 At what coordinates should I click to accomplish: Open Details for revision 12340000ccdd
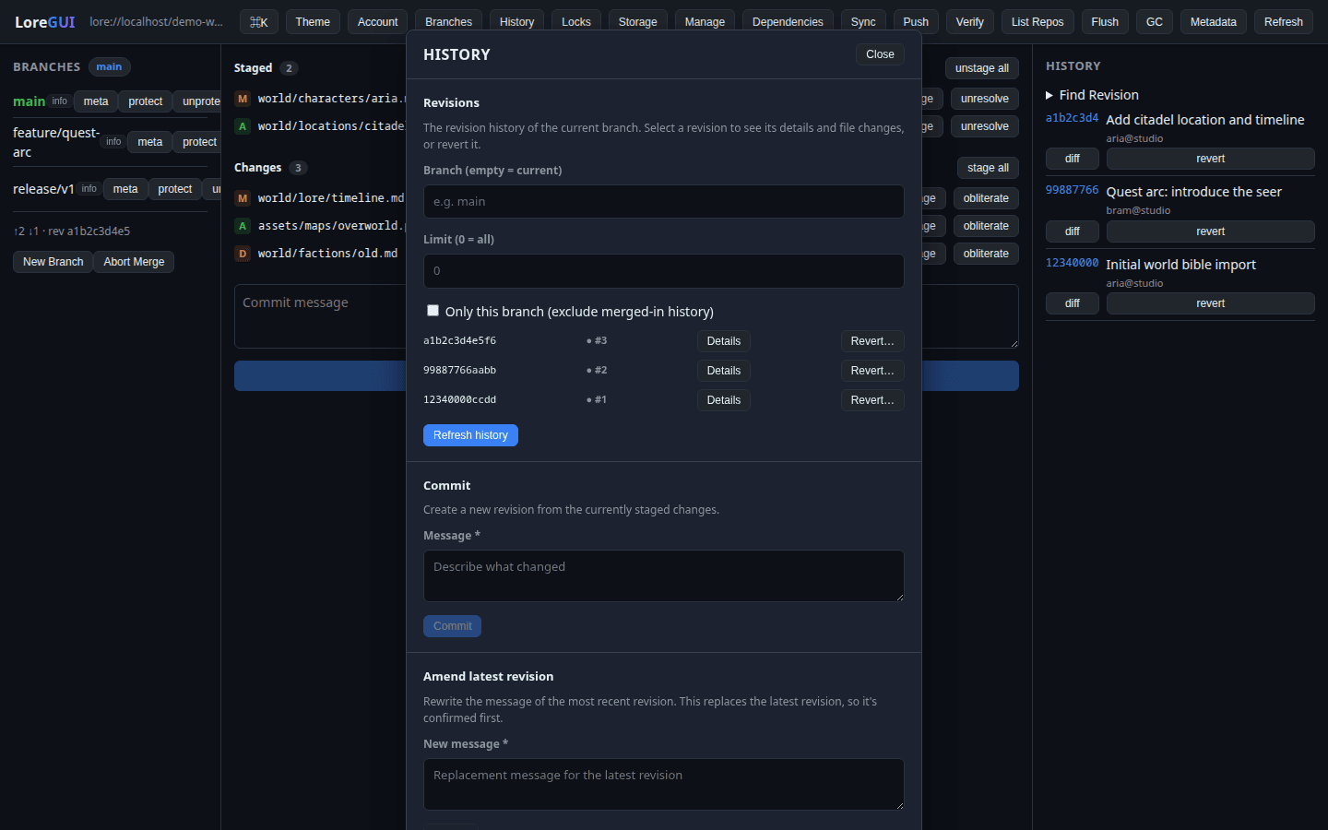[x=724, y=400]
